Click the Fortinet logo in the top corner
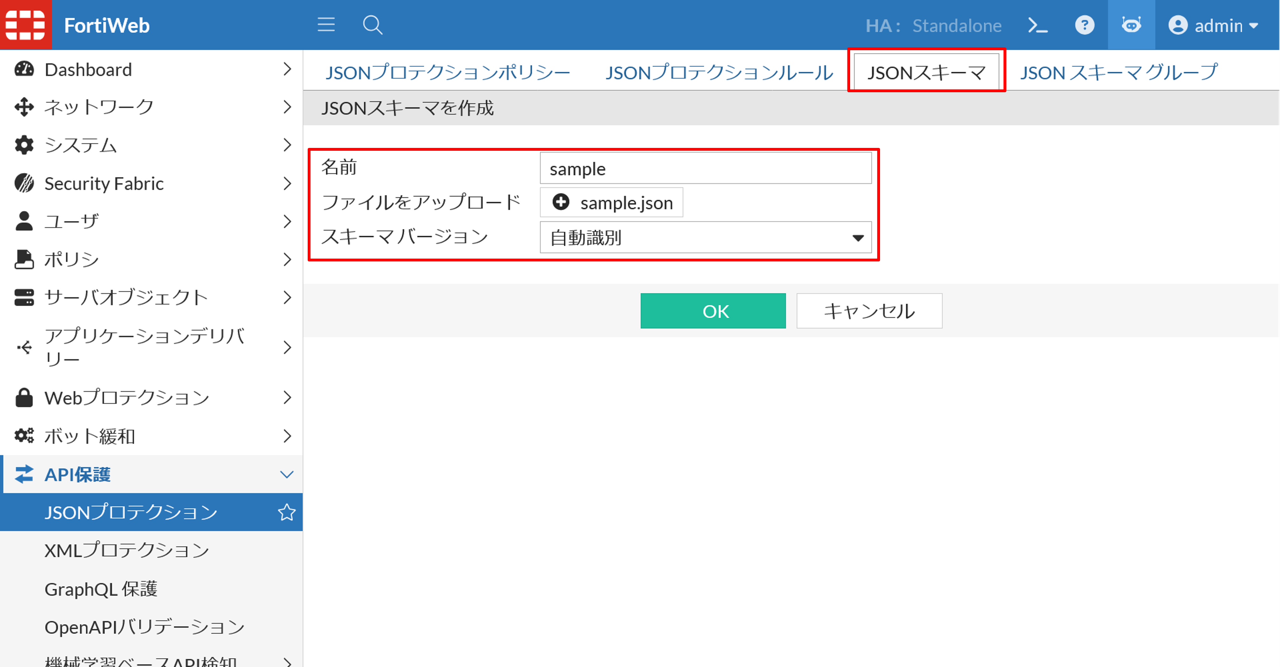1280x667 pixels. point(25,25)
